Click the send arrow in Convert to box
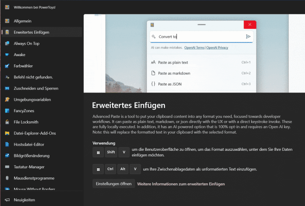Image resolution: width=305 pixels, height=206 pixels. coord(248,36)
